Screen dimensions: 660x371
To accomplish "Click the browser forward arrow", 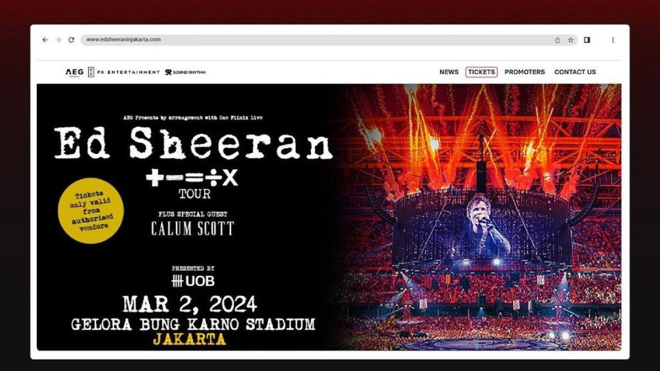I will (58, 40).
